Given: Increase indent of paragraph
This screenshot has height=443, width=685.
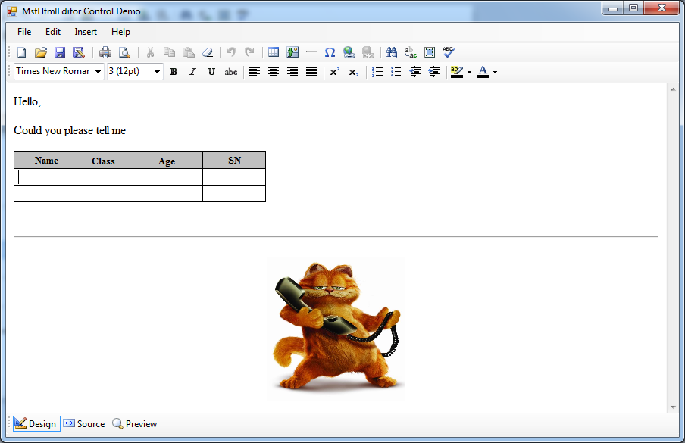Looking at the screenshot, I should click(x=434, y=72).
